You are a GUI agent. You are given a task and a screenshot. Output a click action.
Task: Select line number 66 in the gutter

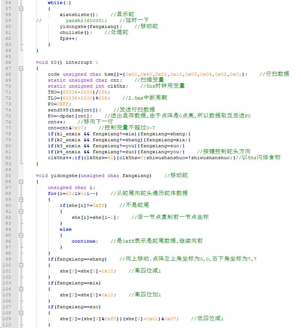click(8, 62)
